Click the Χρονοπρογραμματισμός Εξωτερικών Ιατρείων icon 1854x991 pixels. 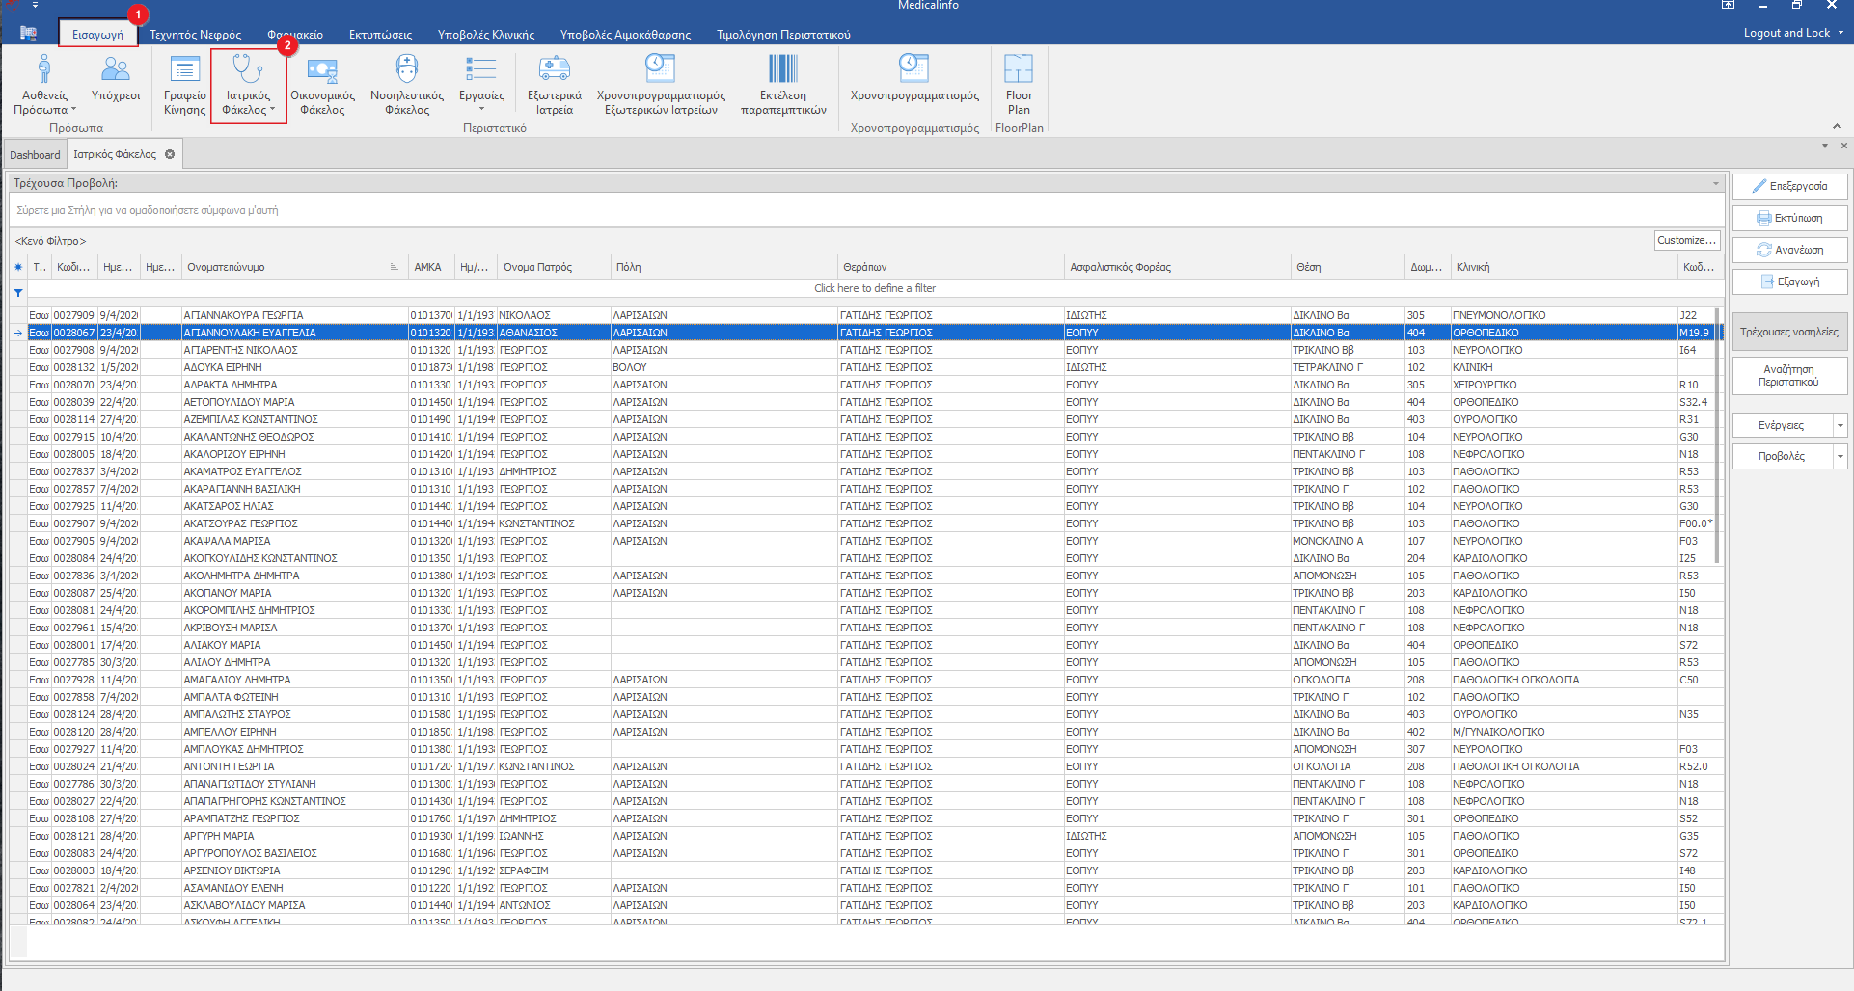(x=661, y=83)
